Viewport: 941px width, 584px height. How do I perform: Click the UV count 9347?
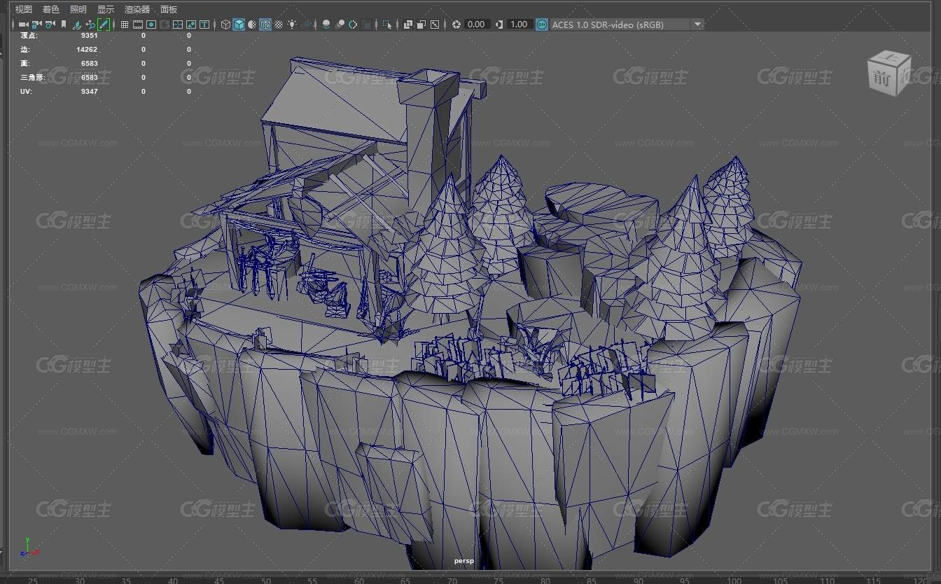[89, 92]
